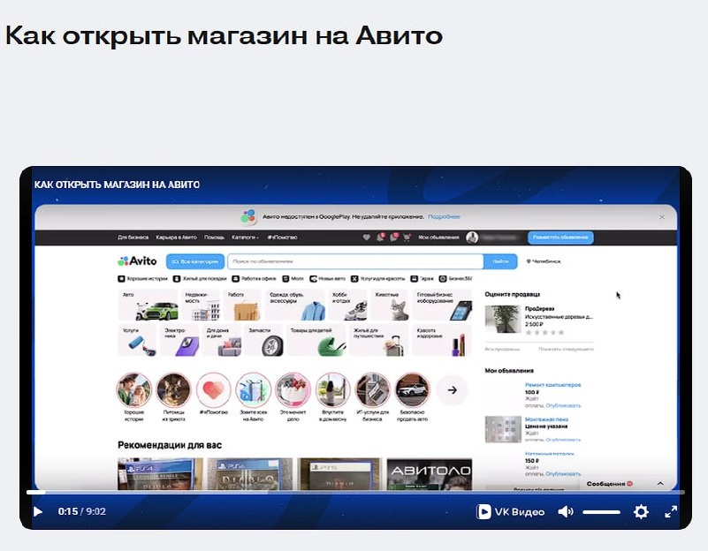Image resolution: width=708 pixels, height=551 pixels.
Task: Open the Это меняет дело story
Action: click(293, 390)
